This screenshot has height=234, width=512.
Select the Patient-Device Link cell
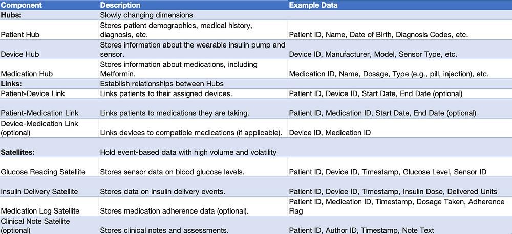(x=33, y=93)
